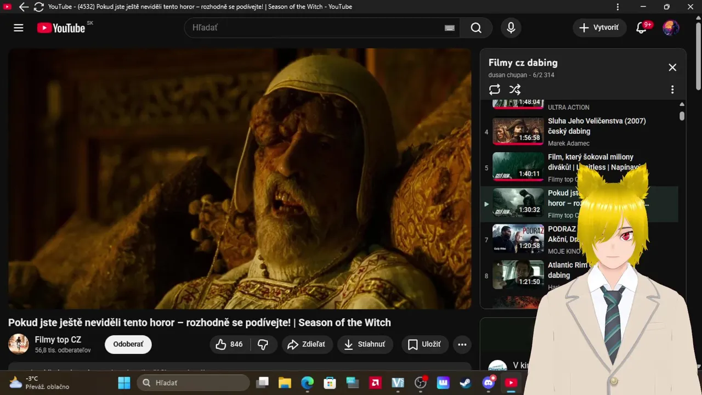The width and height of the screenshot is (702, 395).
Task: Open Discord from taskbar
Action: (488, 383)
